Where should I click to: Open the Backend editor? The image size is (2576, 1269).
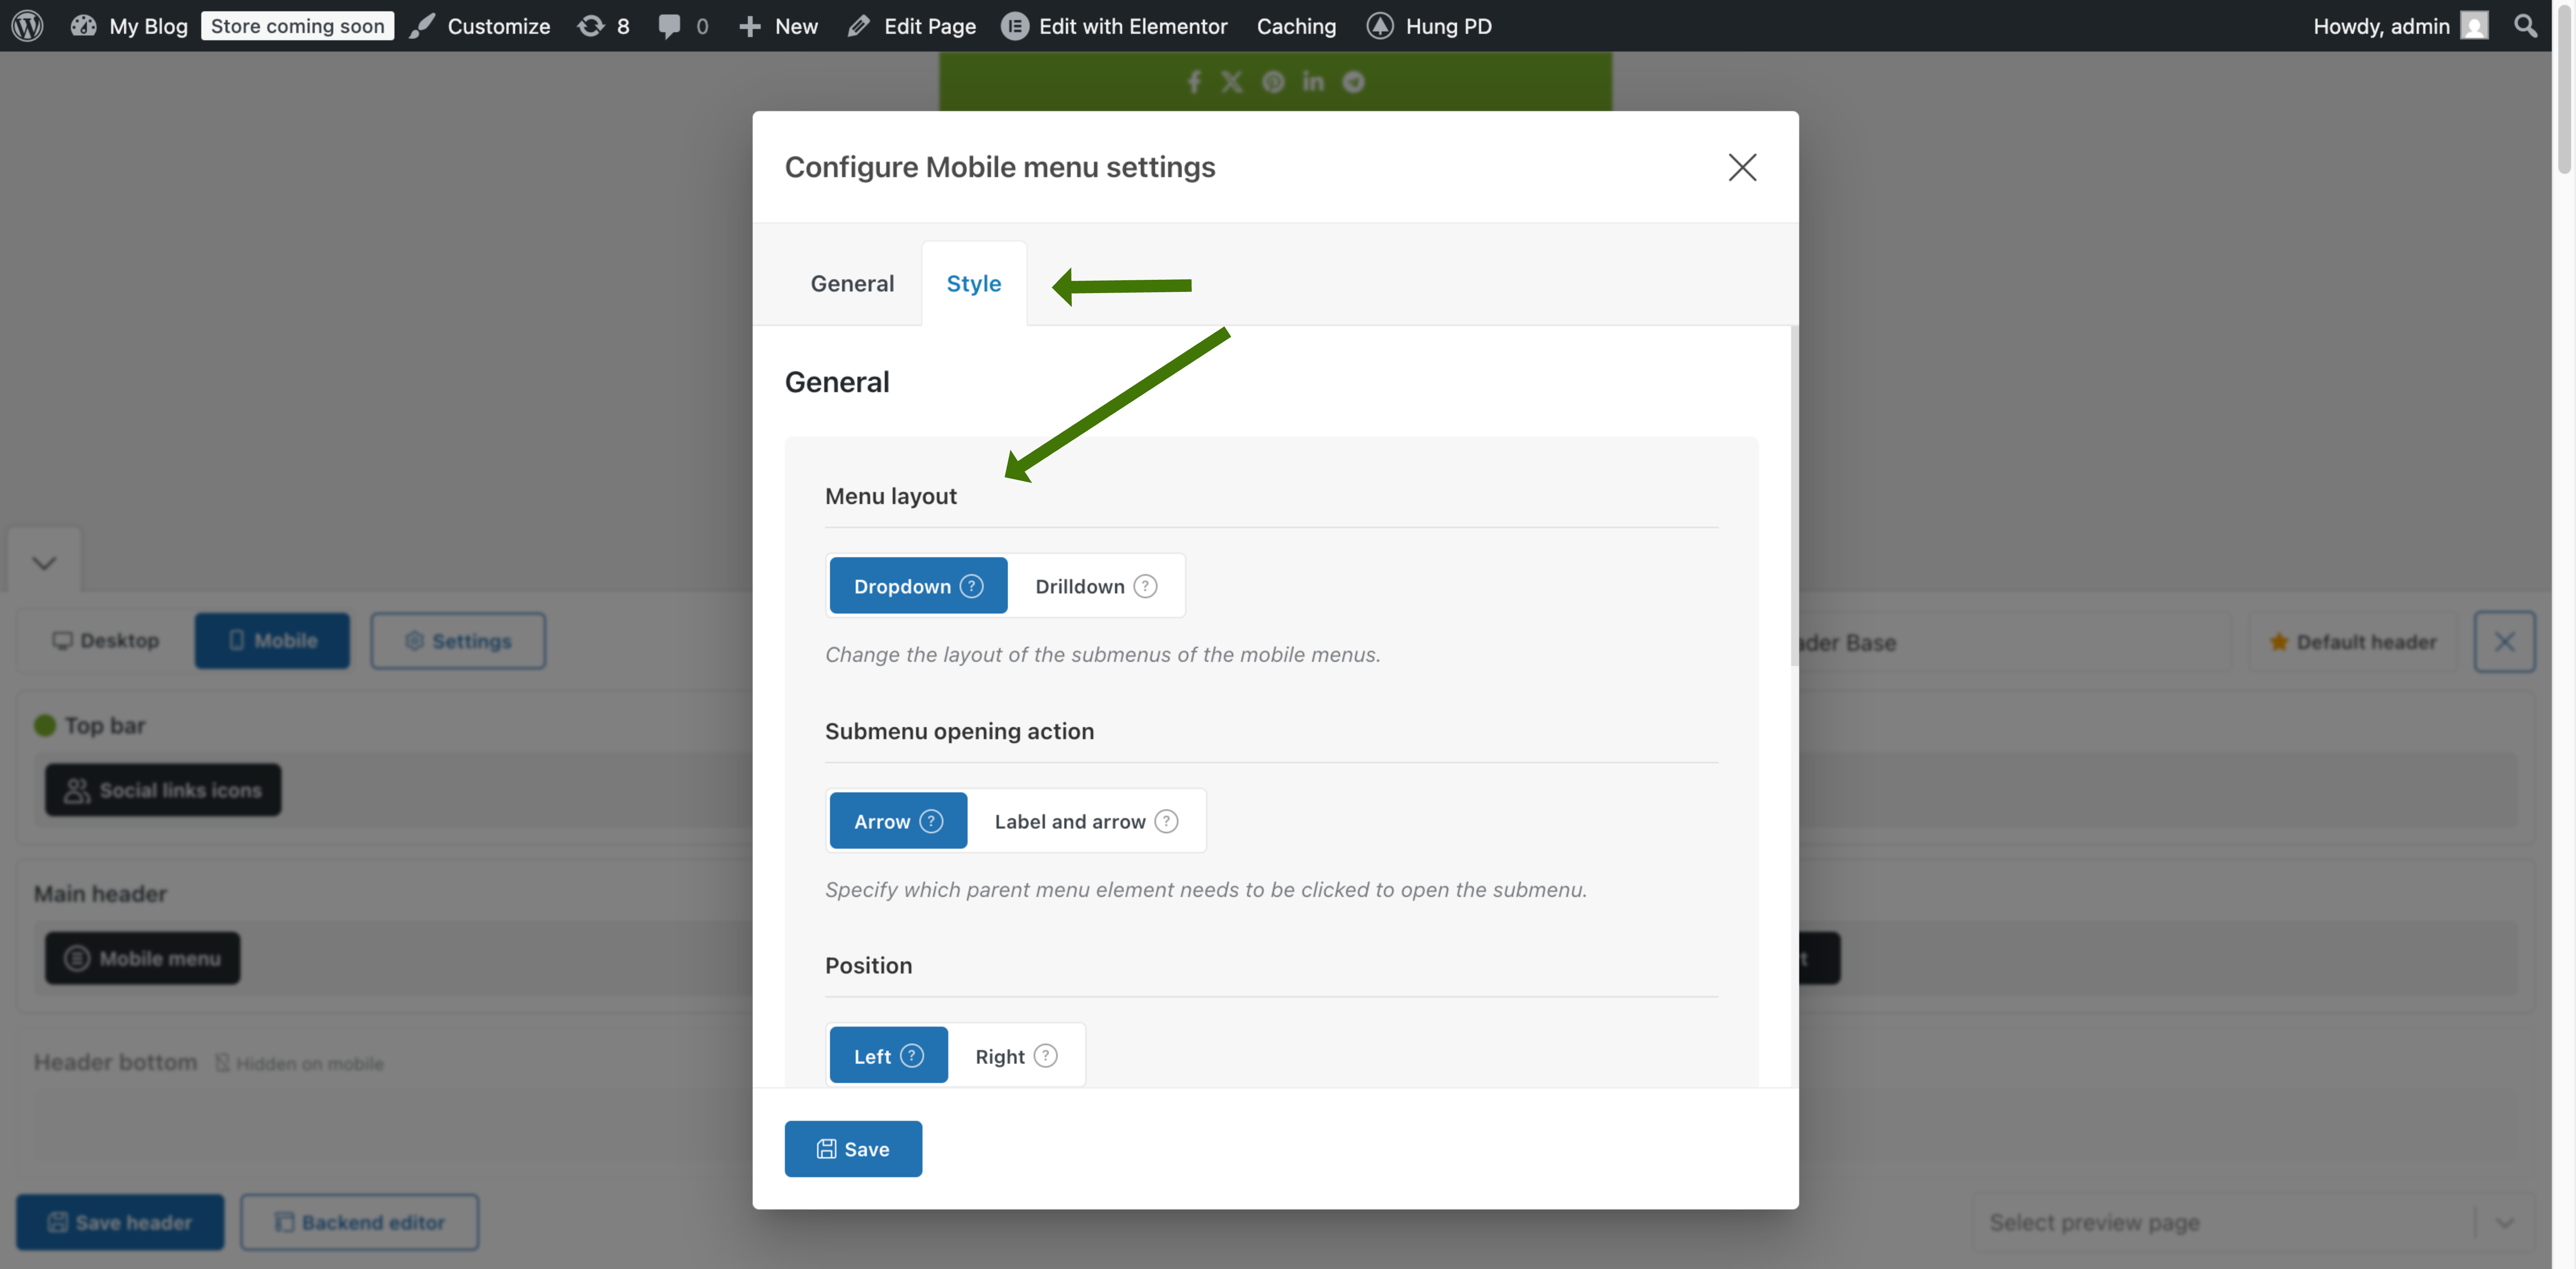(x=360, y=1222)
